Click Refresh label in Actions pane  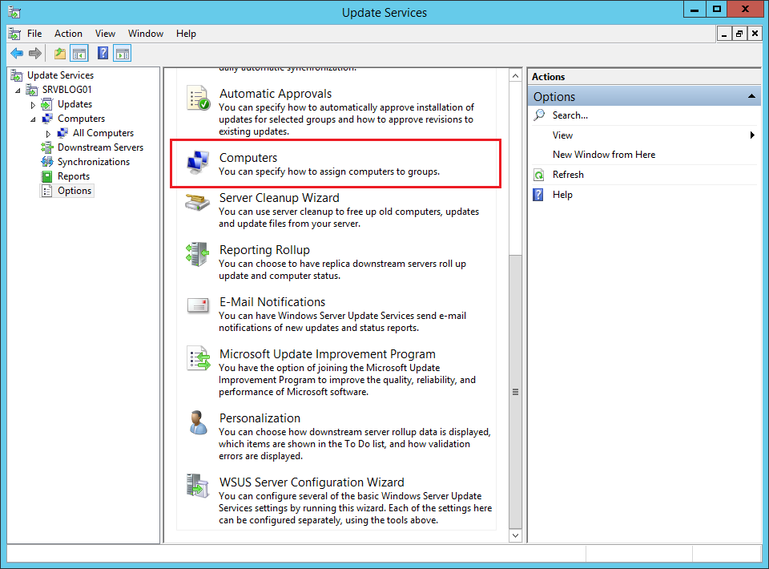568,175
